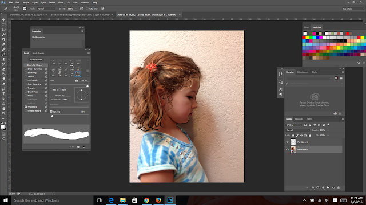The width and height of the screenshot is (366, 205).
Task: Open the layer blend mode Normal dropdown
Action: point(297,130)
